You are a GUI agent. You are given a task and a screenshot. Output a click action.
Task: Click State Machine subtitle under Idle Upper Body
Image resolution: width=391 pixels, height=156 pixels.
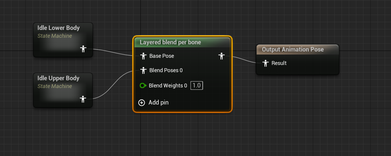click(x=55, y=86)
